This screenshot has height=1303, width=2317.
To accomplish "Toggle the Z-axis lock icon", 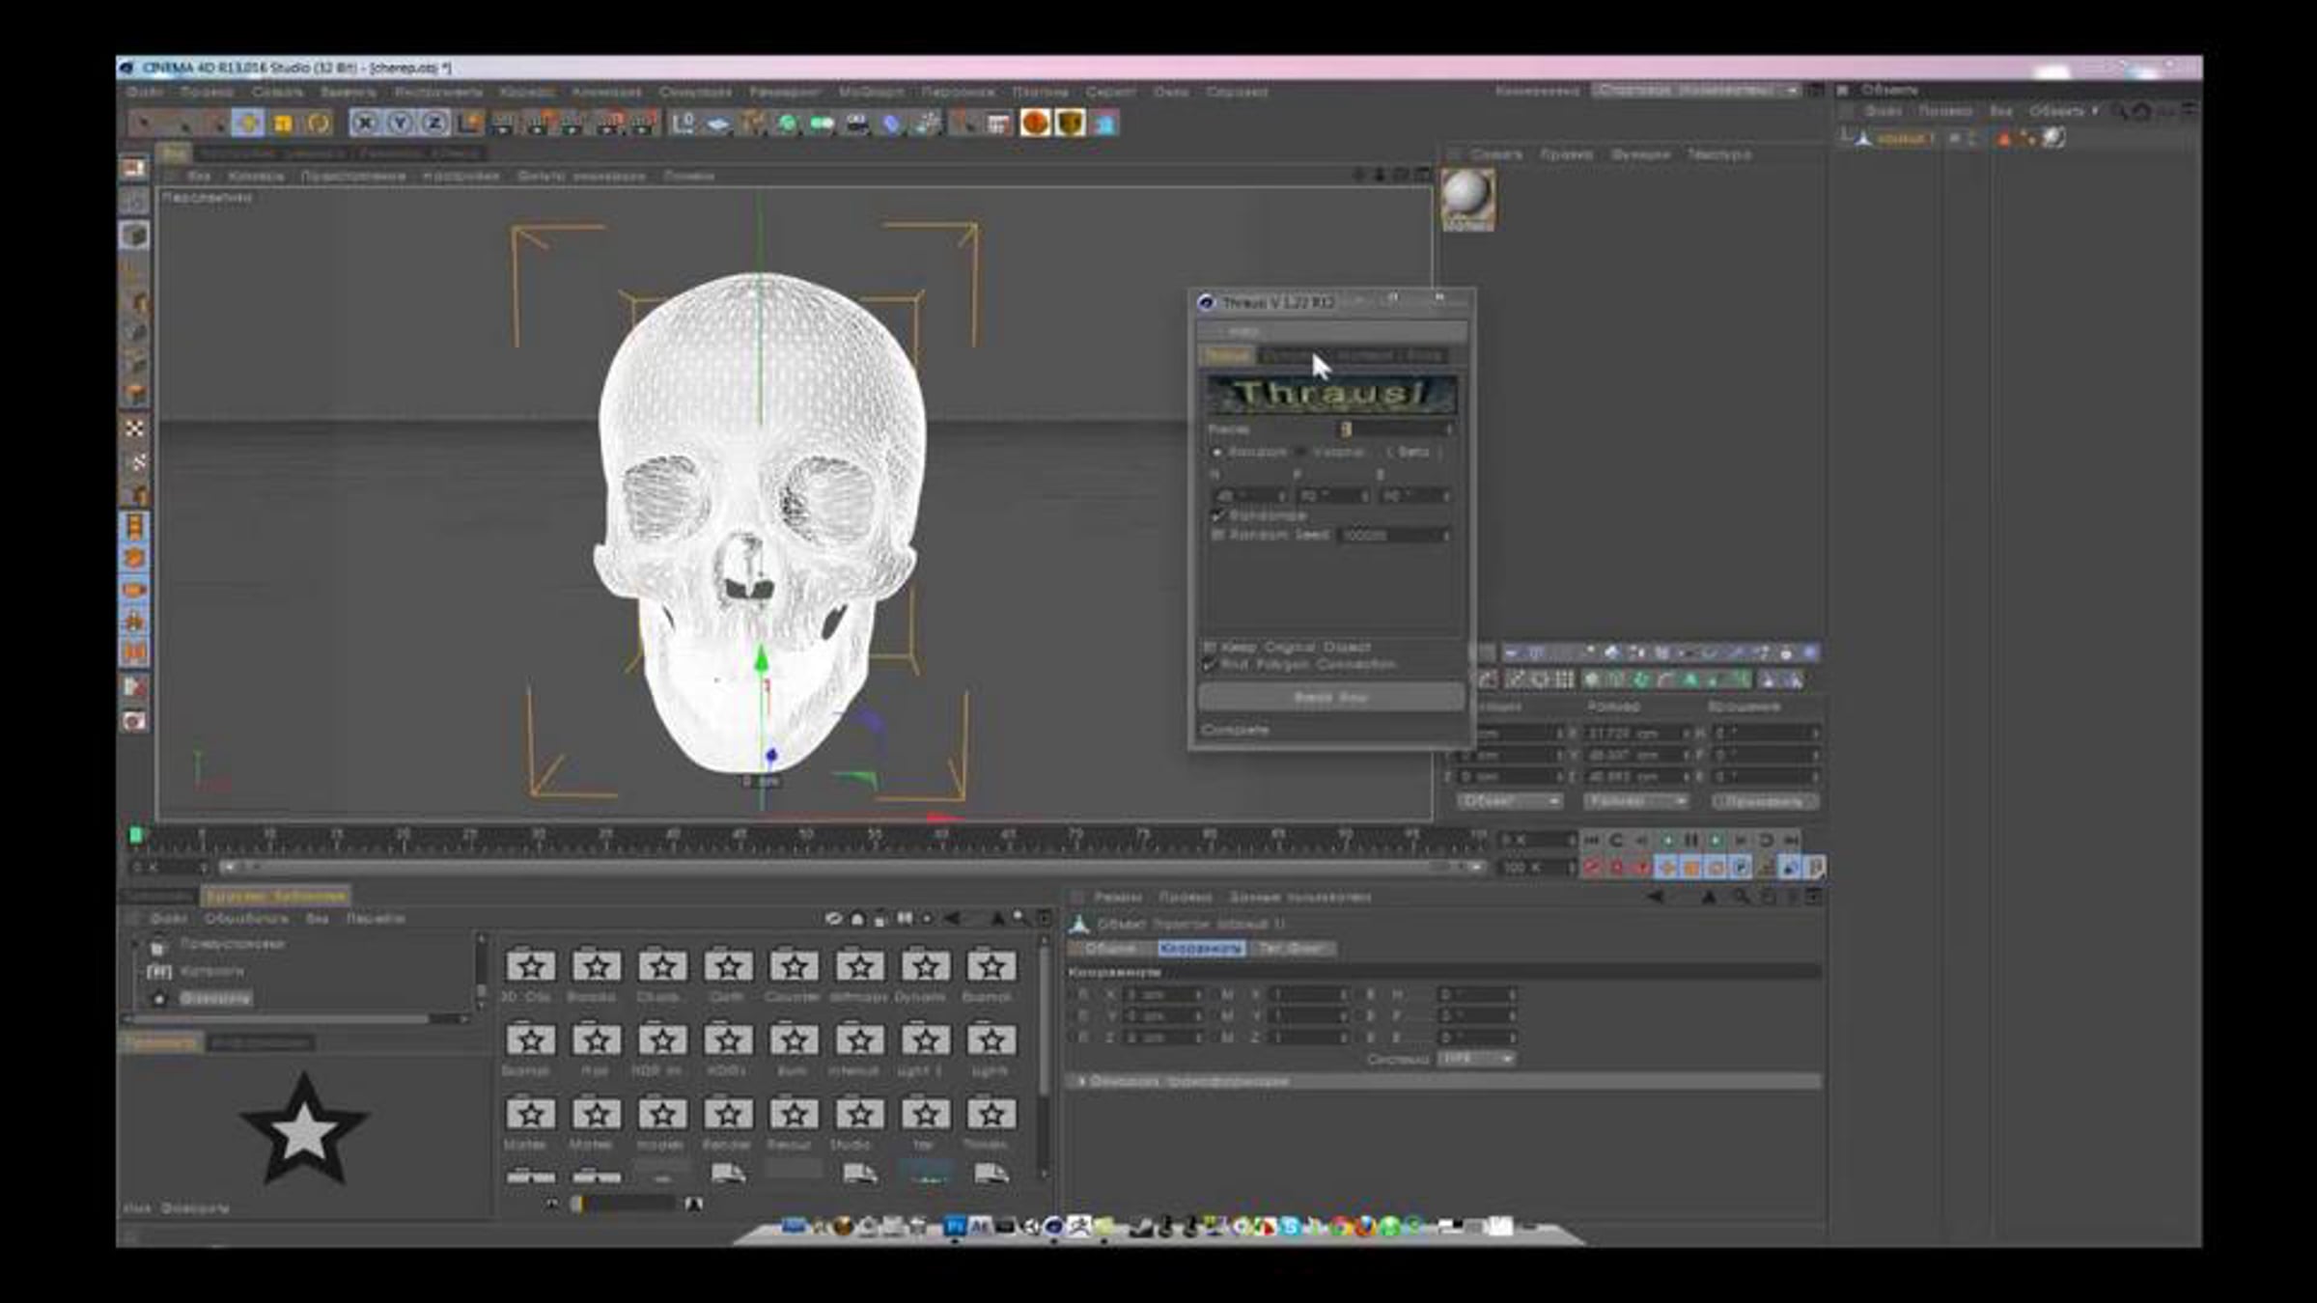I will [x=434, y=124].
